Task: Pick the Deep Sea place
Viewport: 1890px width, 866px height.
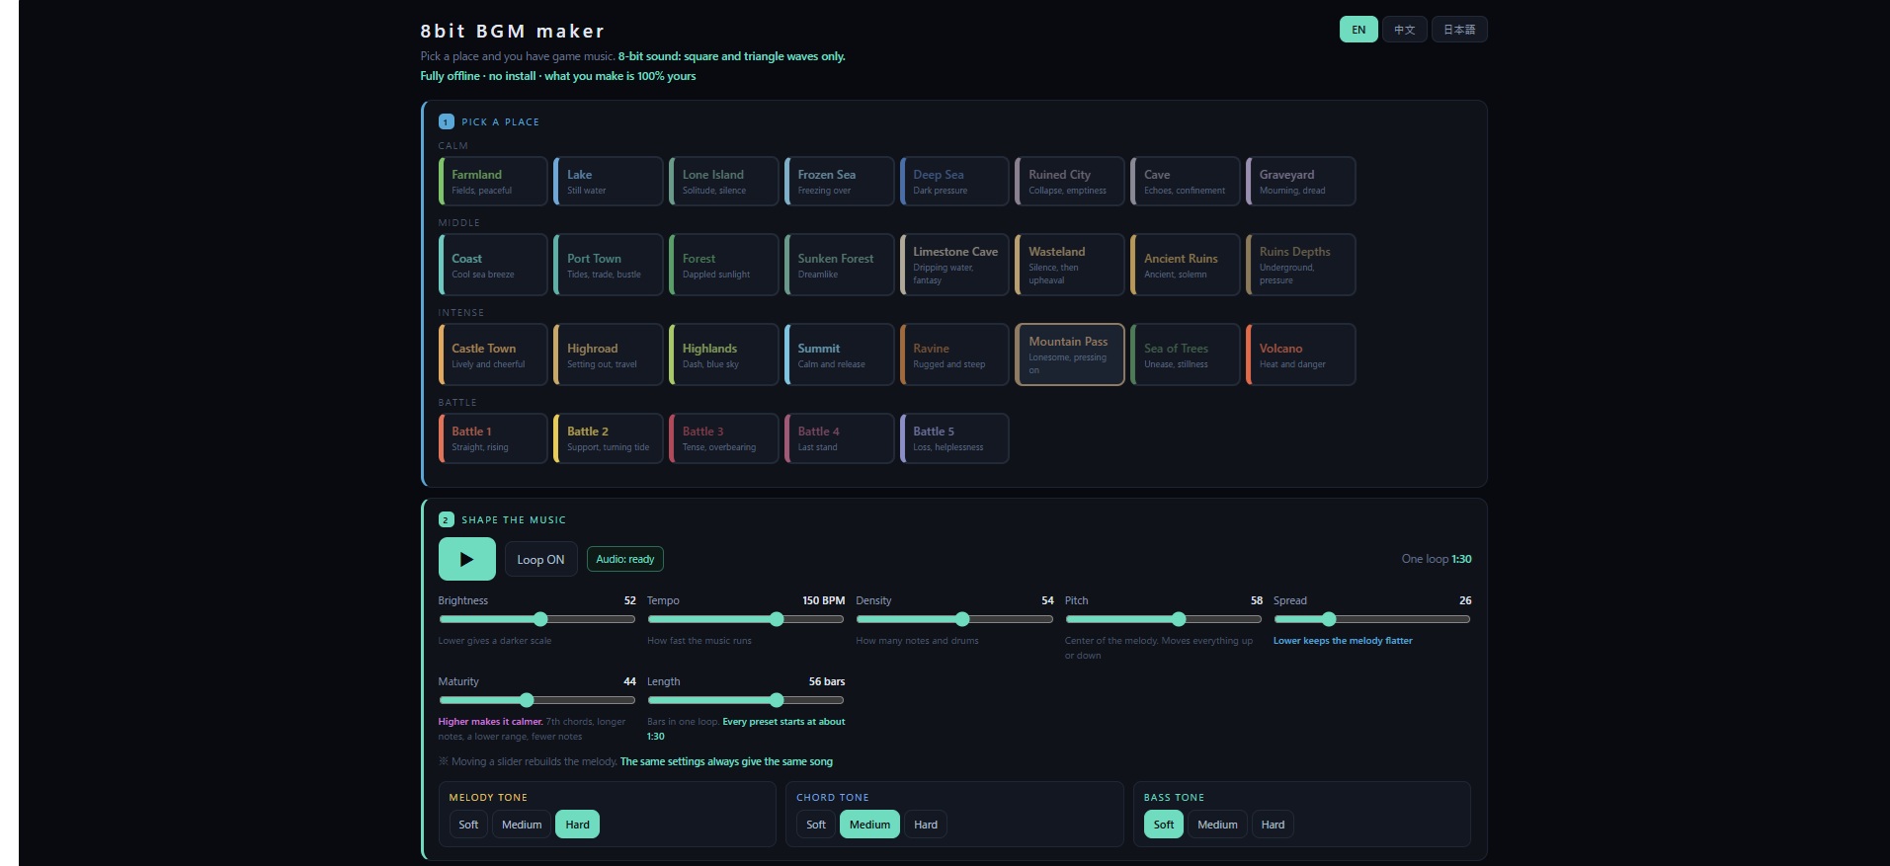Action: [x=954, y=182]
